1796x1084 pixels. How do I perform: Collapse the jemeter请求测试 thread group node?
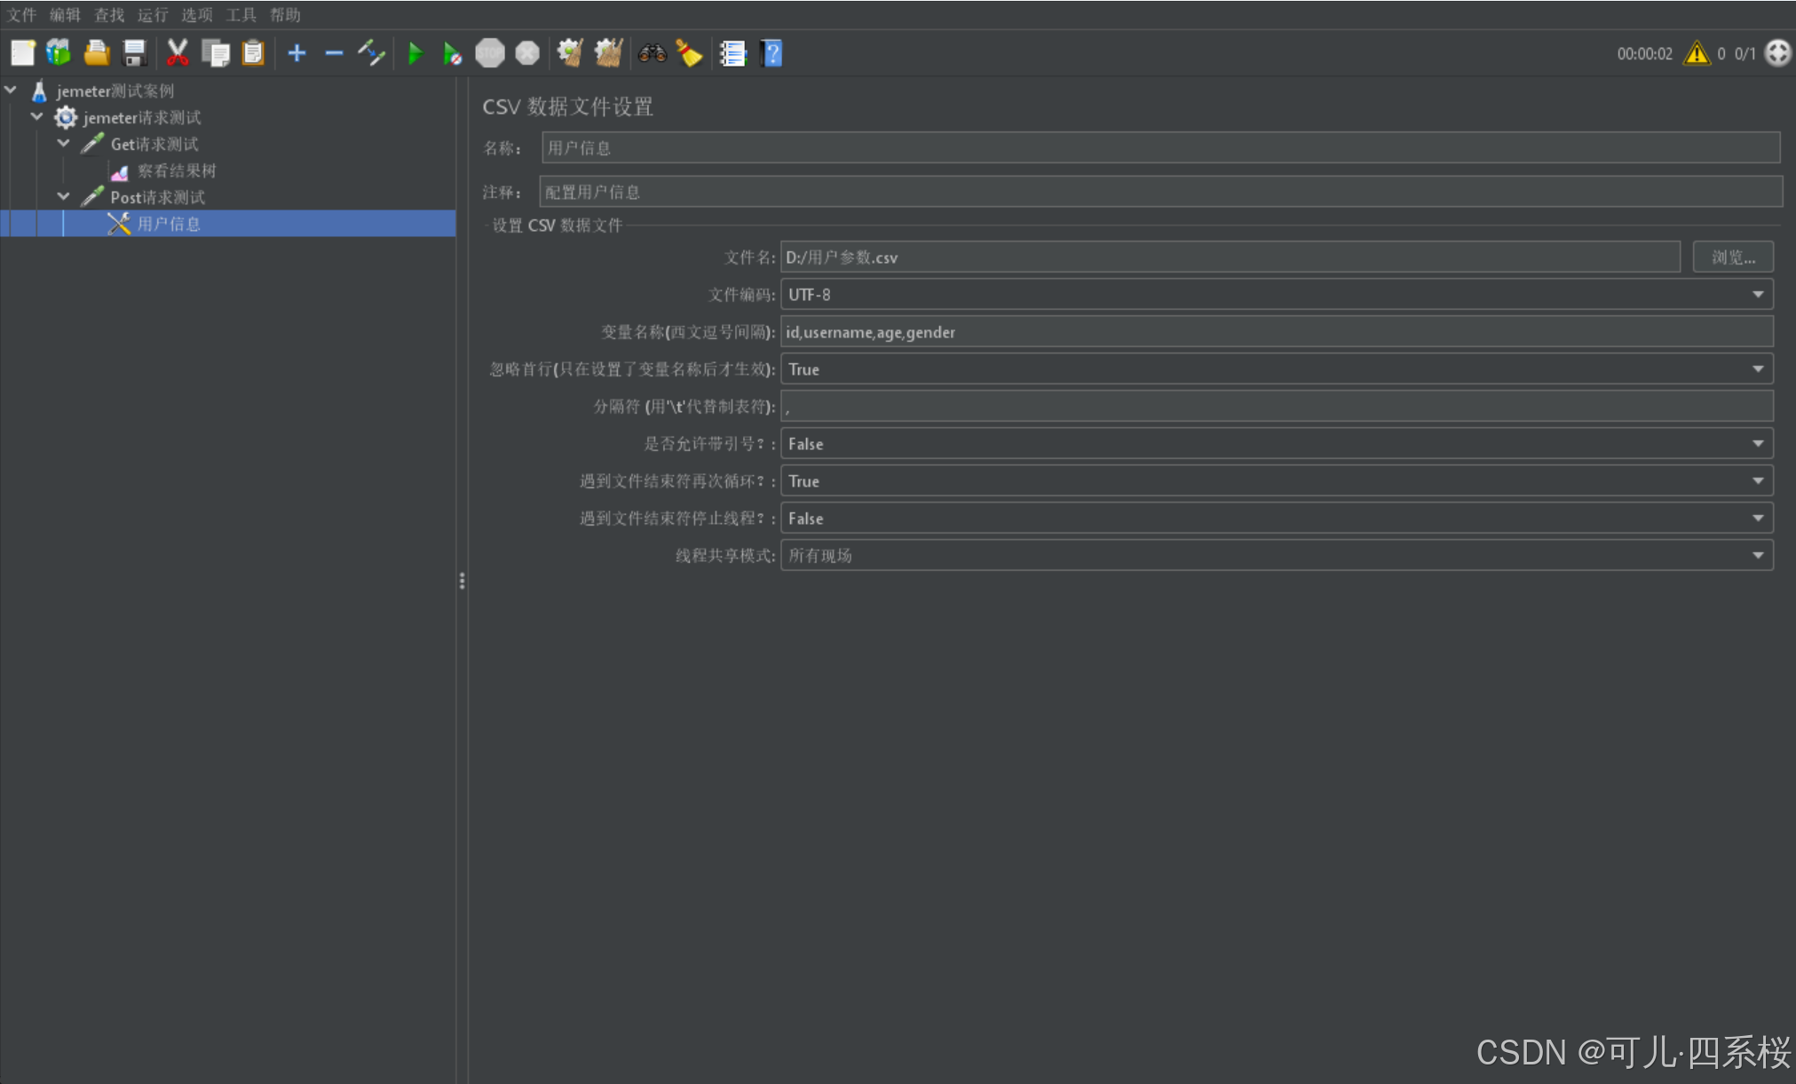tap(37, 116)
